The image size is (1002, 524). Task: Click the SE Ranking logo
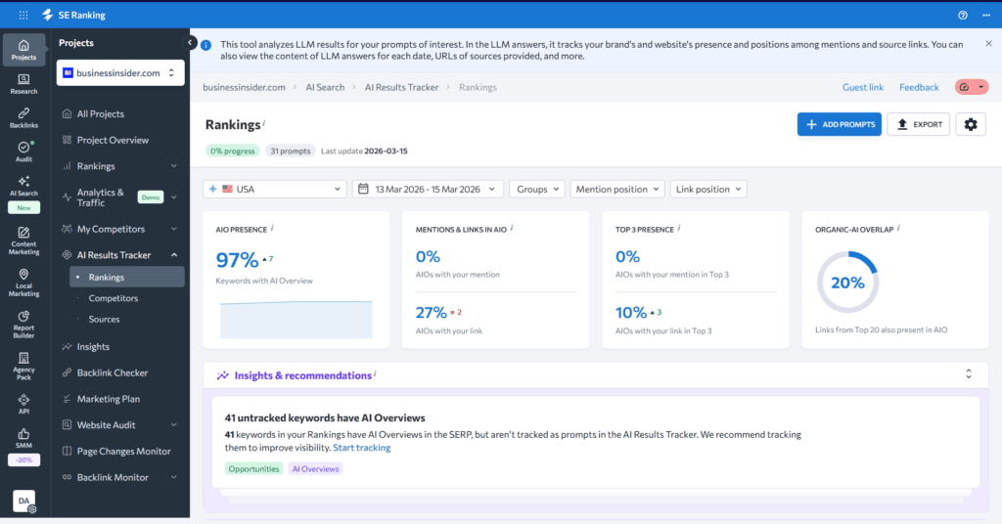coord(73,15)
